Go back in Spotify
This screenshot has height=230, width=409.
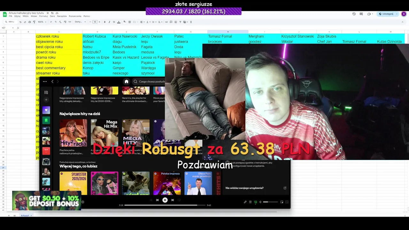[x=52, y=81]
